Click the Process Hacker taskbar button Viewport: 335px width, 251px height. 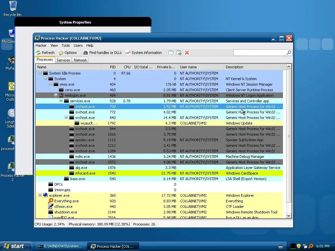pyautogui.click(x=113, y=246)
